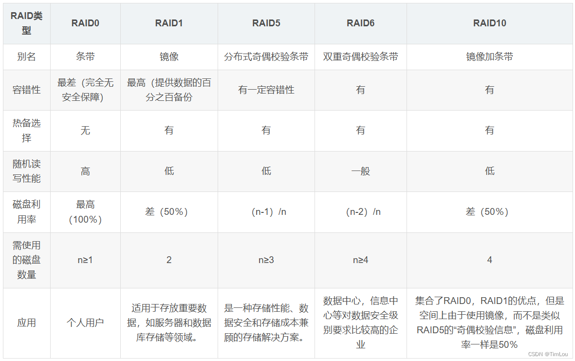Click the 最高(100%) utilization cell for RAID0
Image resolution: width=575 pixels, height=361 pixels.
(x=85, y=211)
